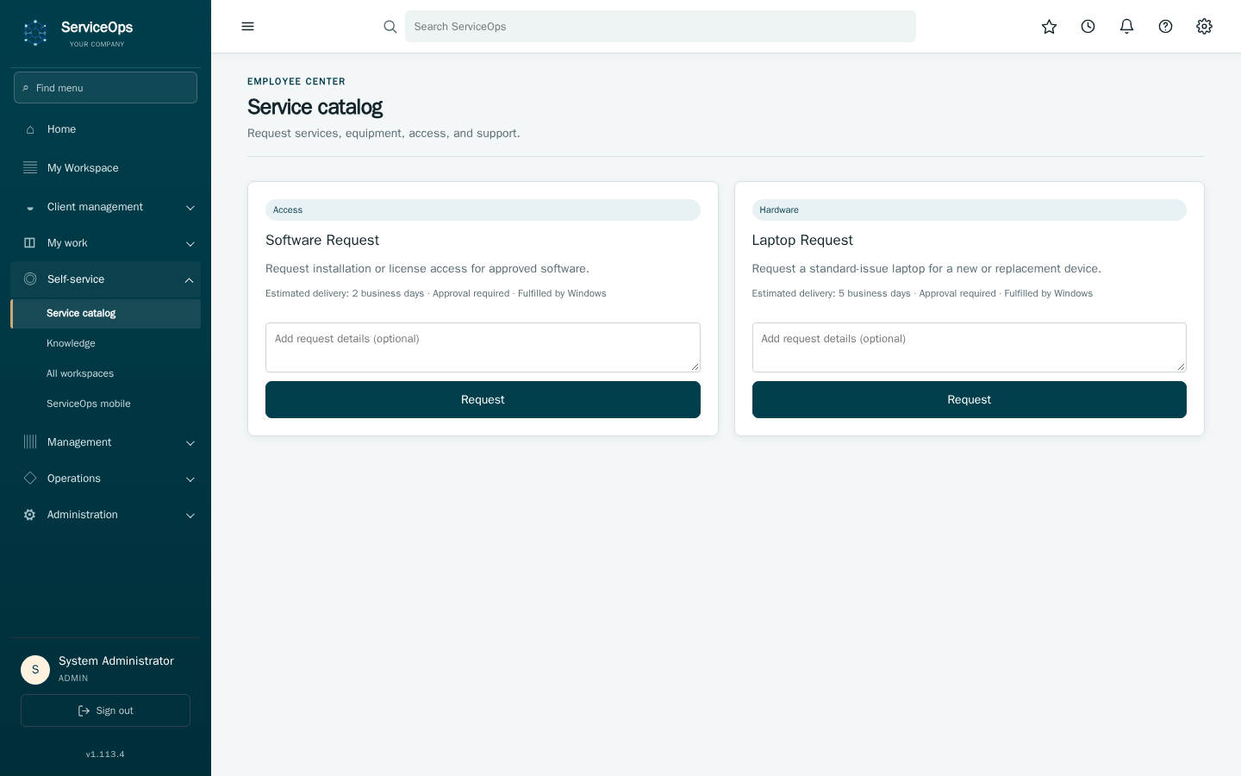Expand Client management chevron

[190, 208]
